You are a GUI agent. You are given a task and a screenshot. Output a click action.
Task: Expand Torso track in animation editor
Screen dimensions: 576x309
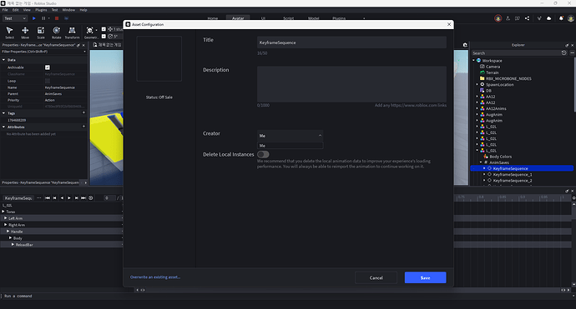(x=3, y=212)
